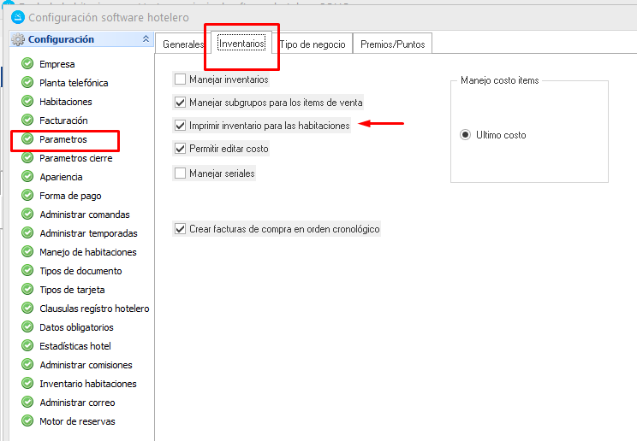Viewport: 637px width, 441px height.
Task: Click the green icon beside Administrar correo
Action: click(27, 403)
